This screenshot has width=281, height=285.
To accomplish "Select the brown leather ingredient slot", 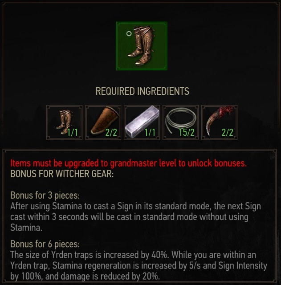I will (x=103, y=122).
